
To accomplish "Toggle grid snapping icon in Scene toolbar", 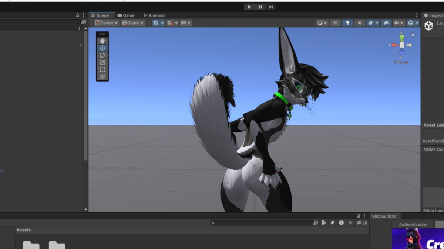I will coord(170,23).
